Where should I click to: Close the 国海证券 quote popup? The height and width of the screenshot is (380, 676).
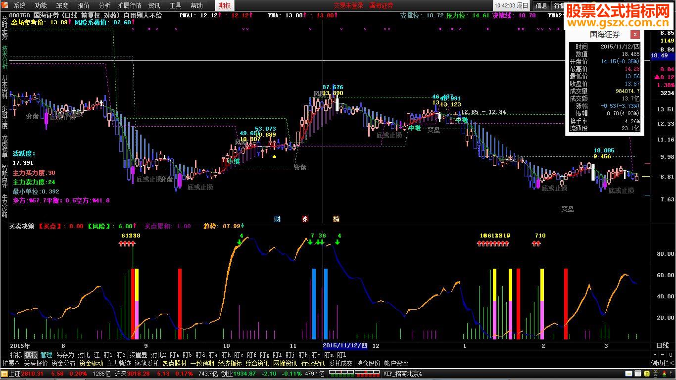point(635,35)
